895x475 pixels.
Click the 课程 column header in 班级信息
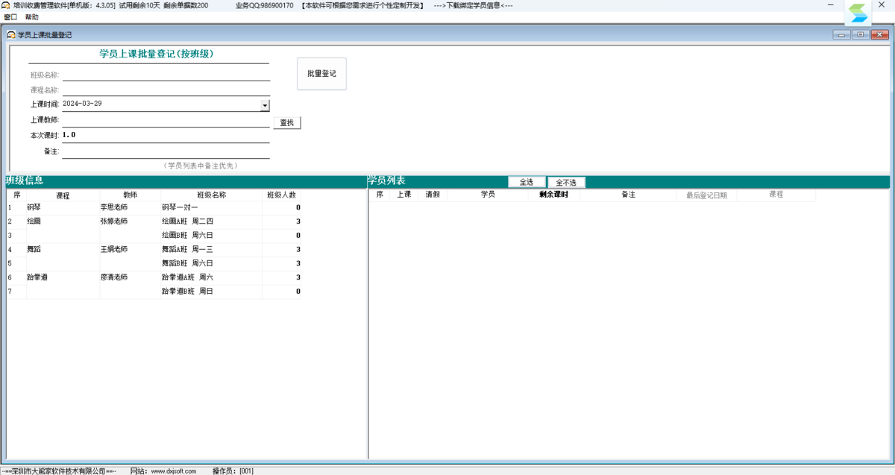[63, 195]
